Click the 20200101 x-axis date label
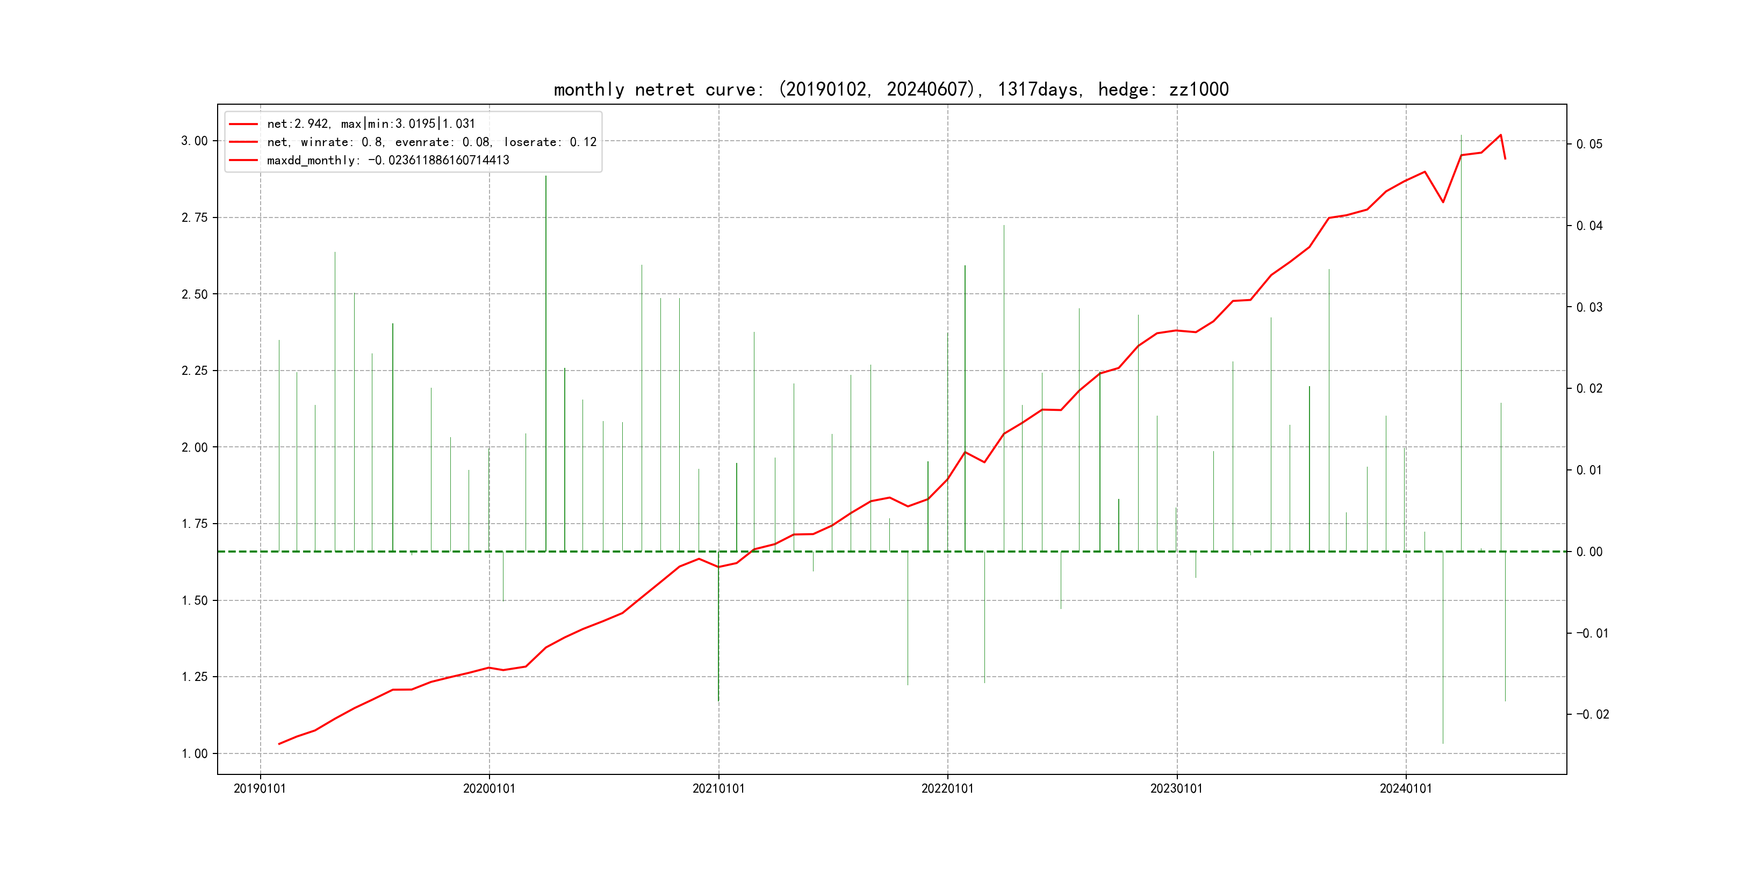The image size is (1741, 870). tap(490, 788)
